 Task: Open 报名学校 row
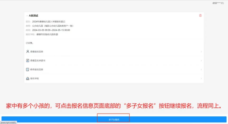114,78
